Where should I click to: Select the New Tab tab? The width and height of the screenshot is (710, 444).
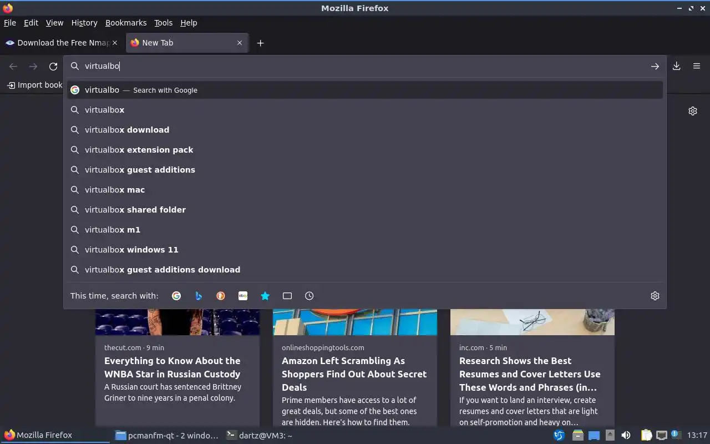(x=187, y=43)
